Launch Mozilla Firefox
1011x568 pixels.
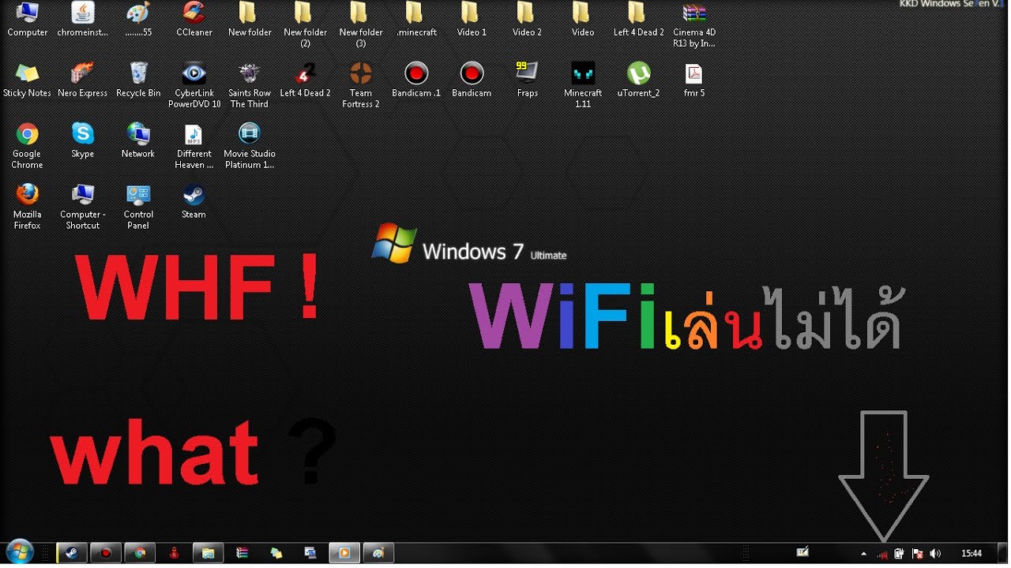[27, 207]
